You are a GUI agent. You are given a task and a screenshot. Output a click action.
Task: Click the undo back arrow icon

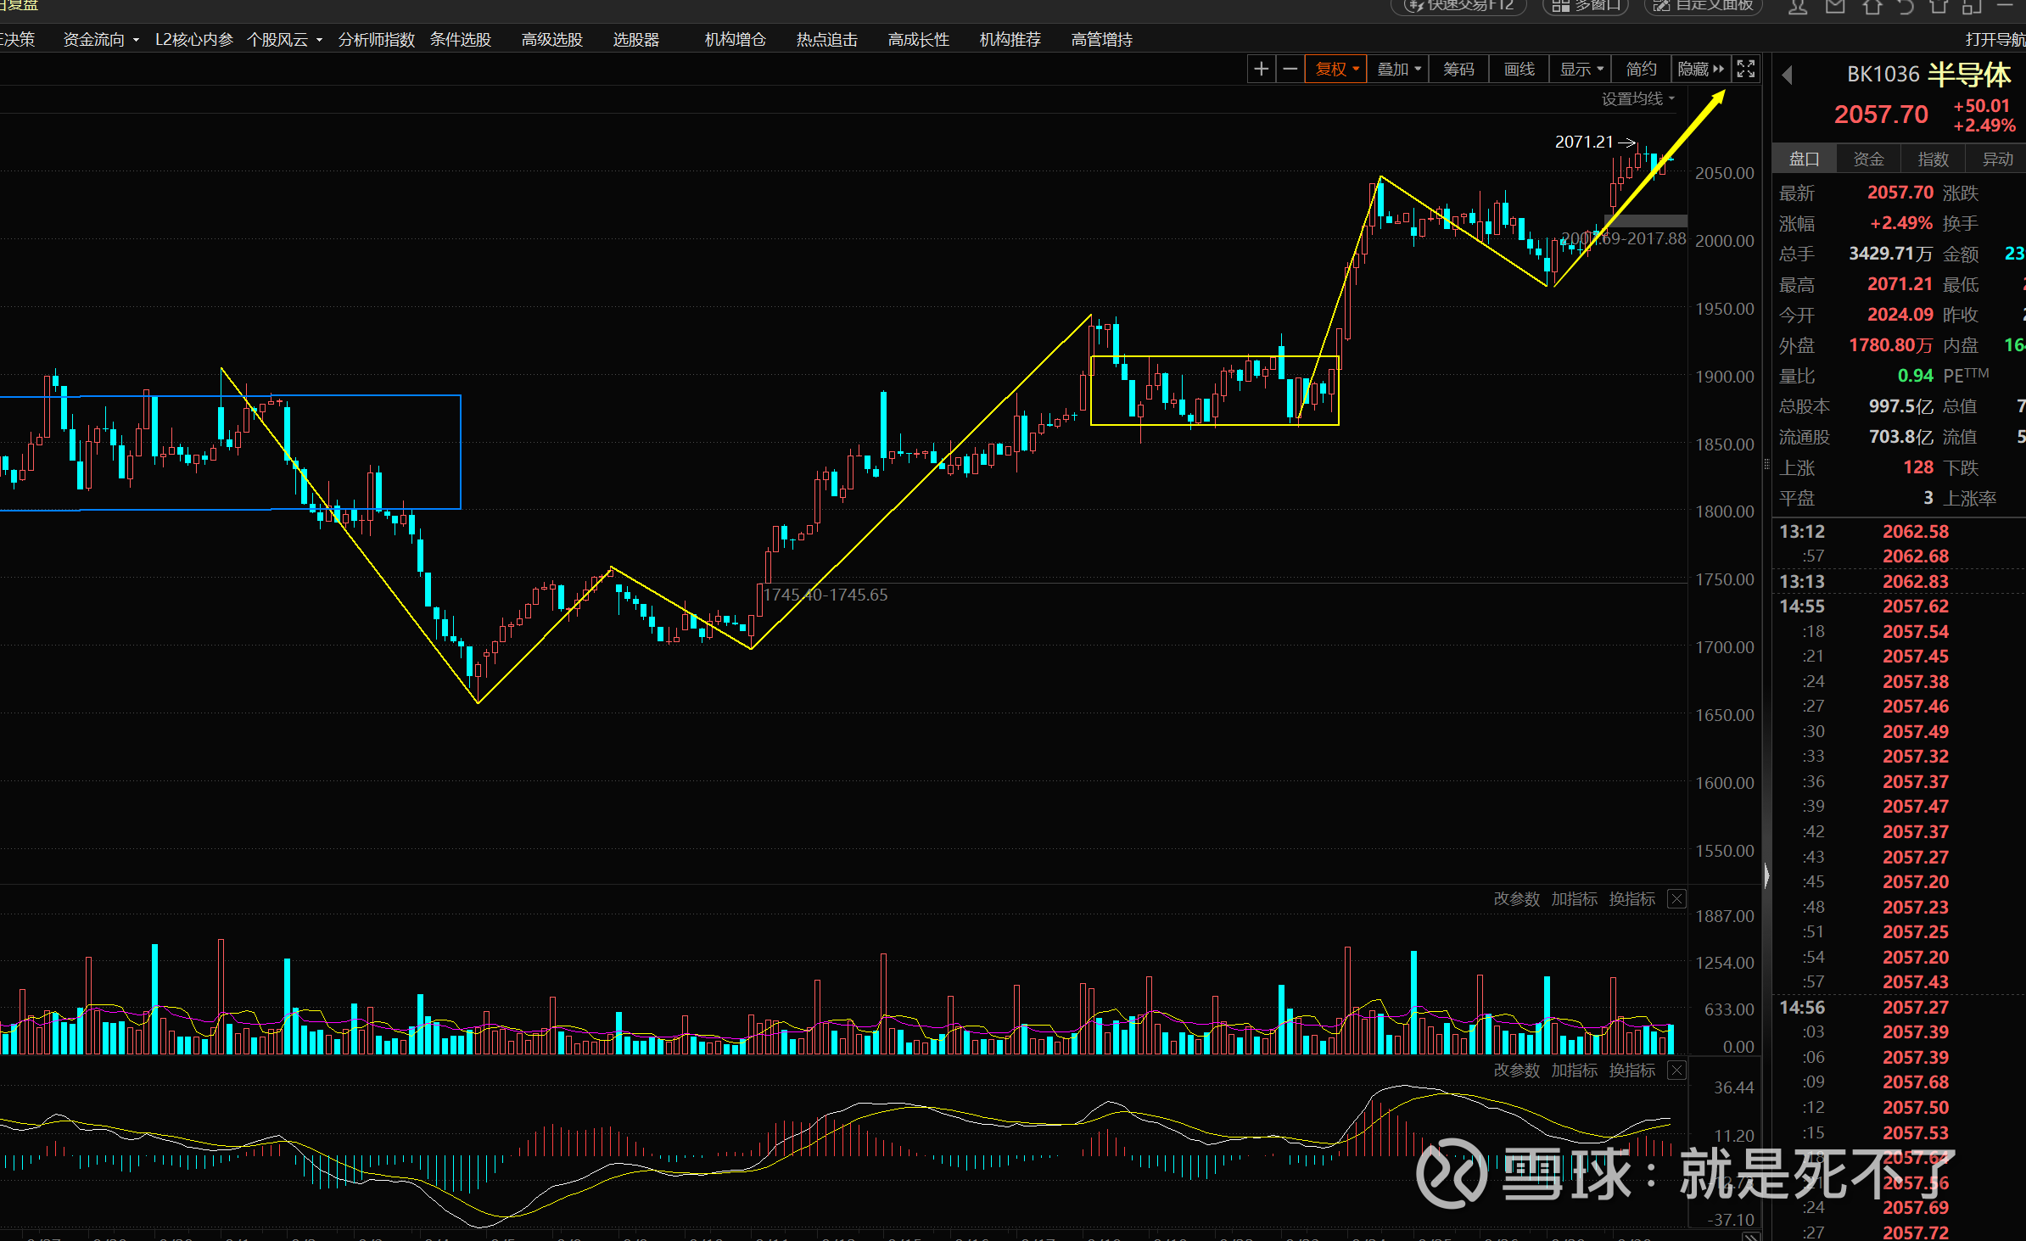tap(1906, 7)
